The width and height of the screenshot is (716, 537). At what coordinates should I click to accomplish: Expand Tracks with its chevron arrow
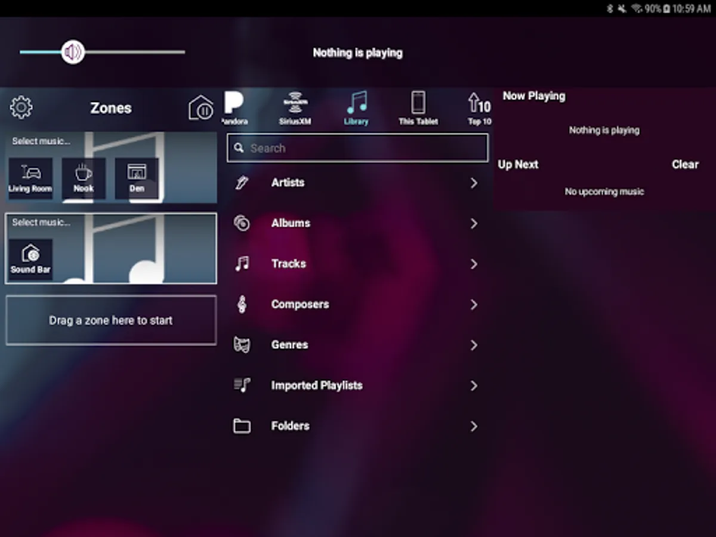pos(474,264)
